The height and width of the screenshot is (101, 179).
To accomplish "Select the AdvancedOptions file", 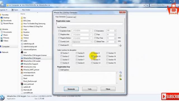I will (x=29, y=49).
